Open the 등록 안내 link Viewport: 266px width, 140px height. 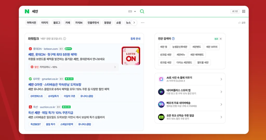[135, 39]
